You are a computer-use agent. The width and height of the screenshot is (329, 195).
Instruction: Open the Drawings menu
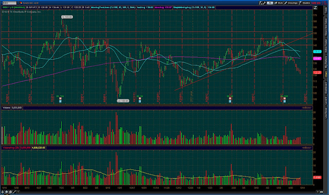[291, 3]
